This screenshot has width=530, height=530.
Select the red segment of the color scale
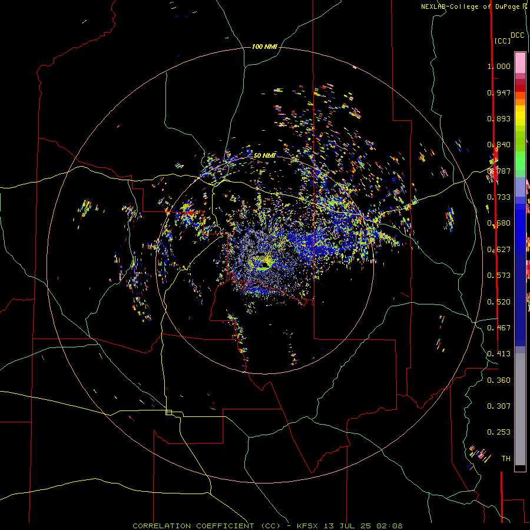pos(520,88)
